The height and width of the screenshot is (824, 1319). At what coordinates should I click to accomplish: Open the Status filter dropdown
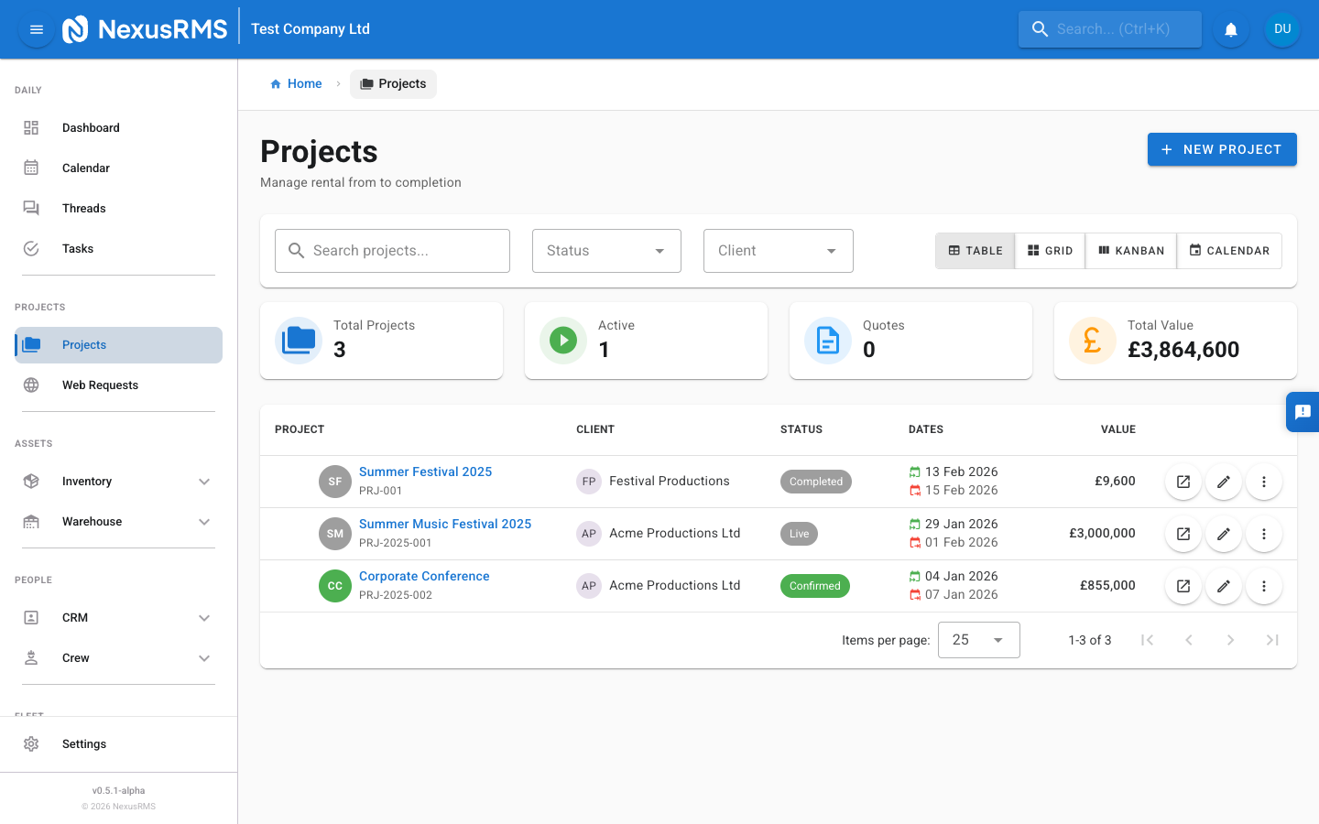(x=606, y=250)
